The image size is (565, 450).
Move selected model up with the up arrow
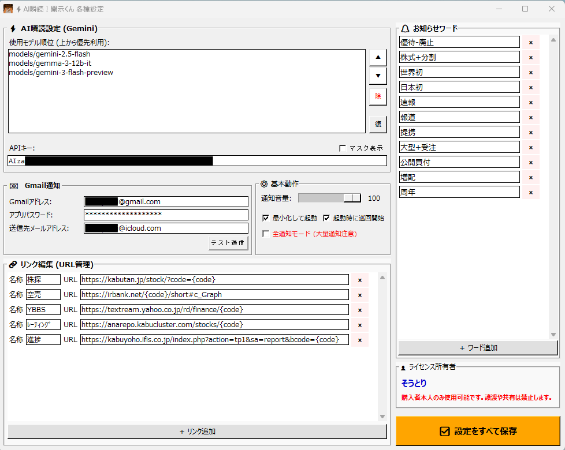(378, 58)
